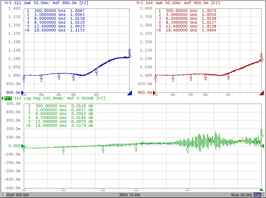This screenshot has width=266, height=198.
Task: Click the IFBW 70 kHz setting
Action: click(130, 195)
